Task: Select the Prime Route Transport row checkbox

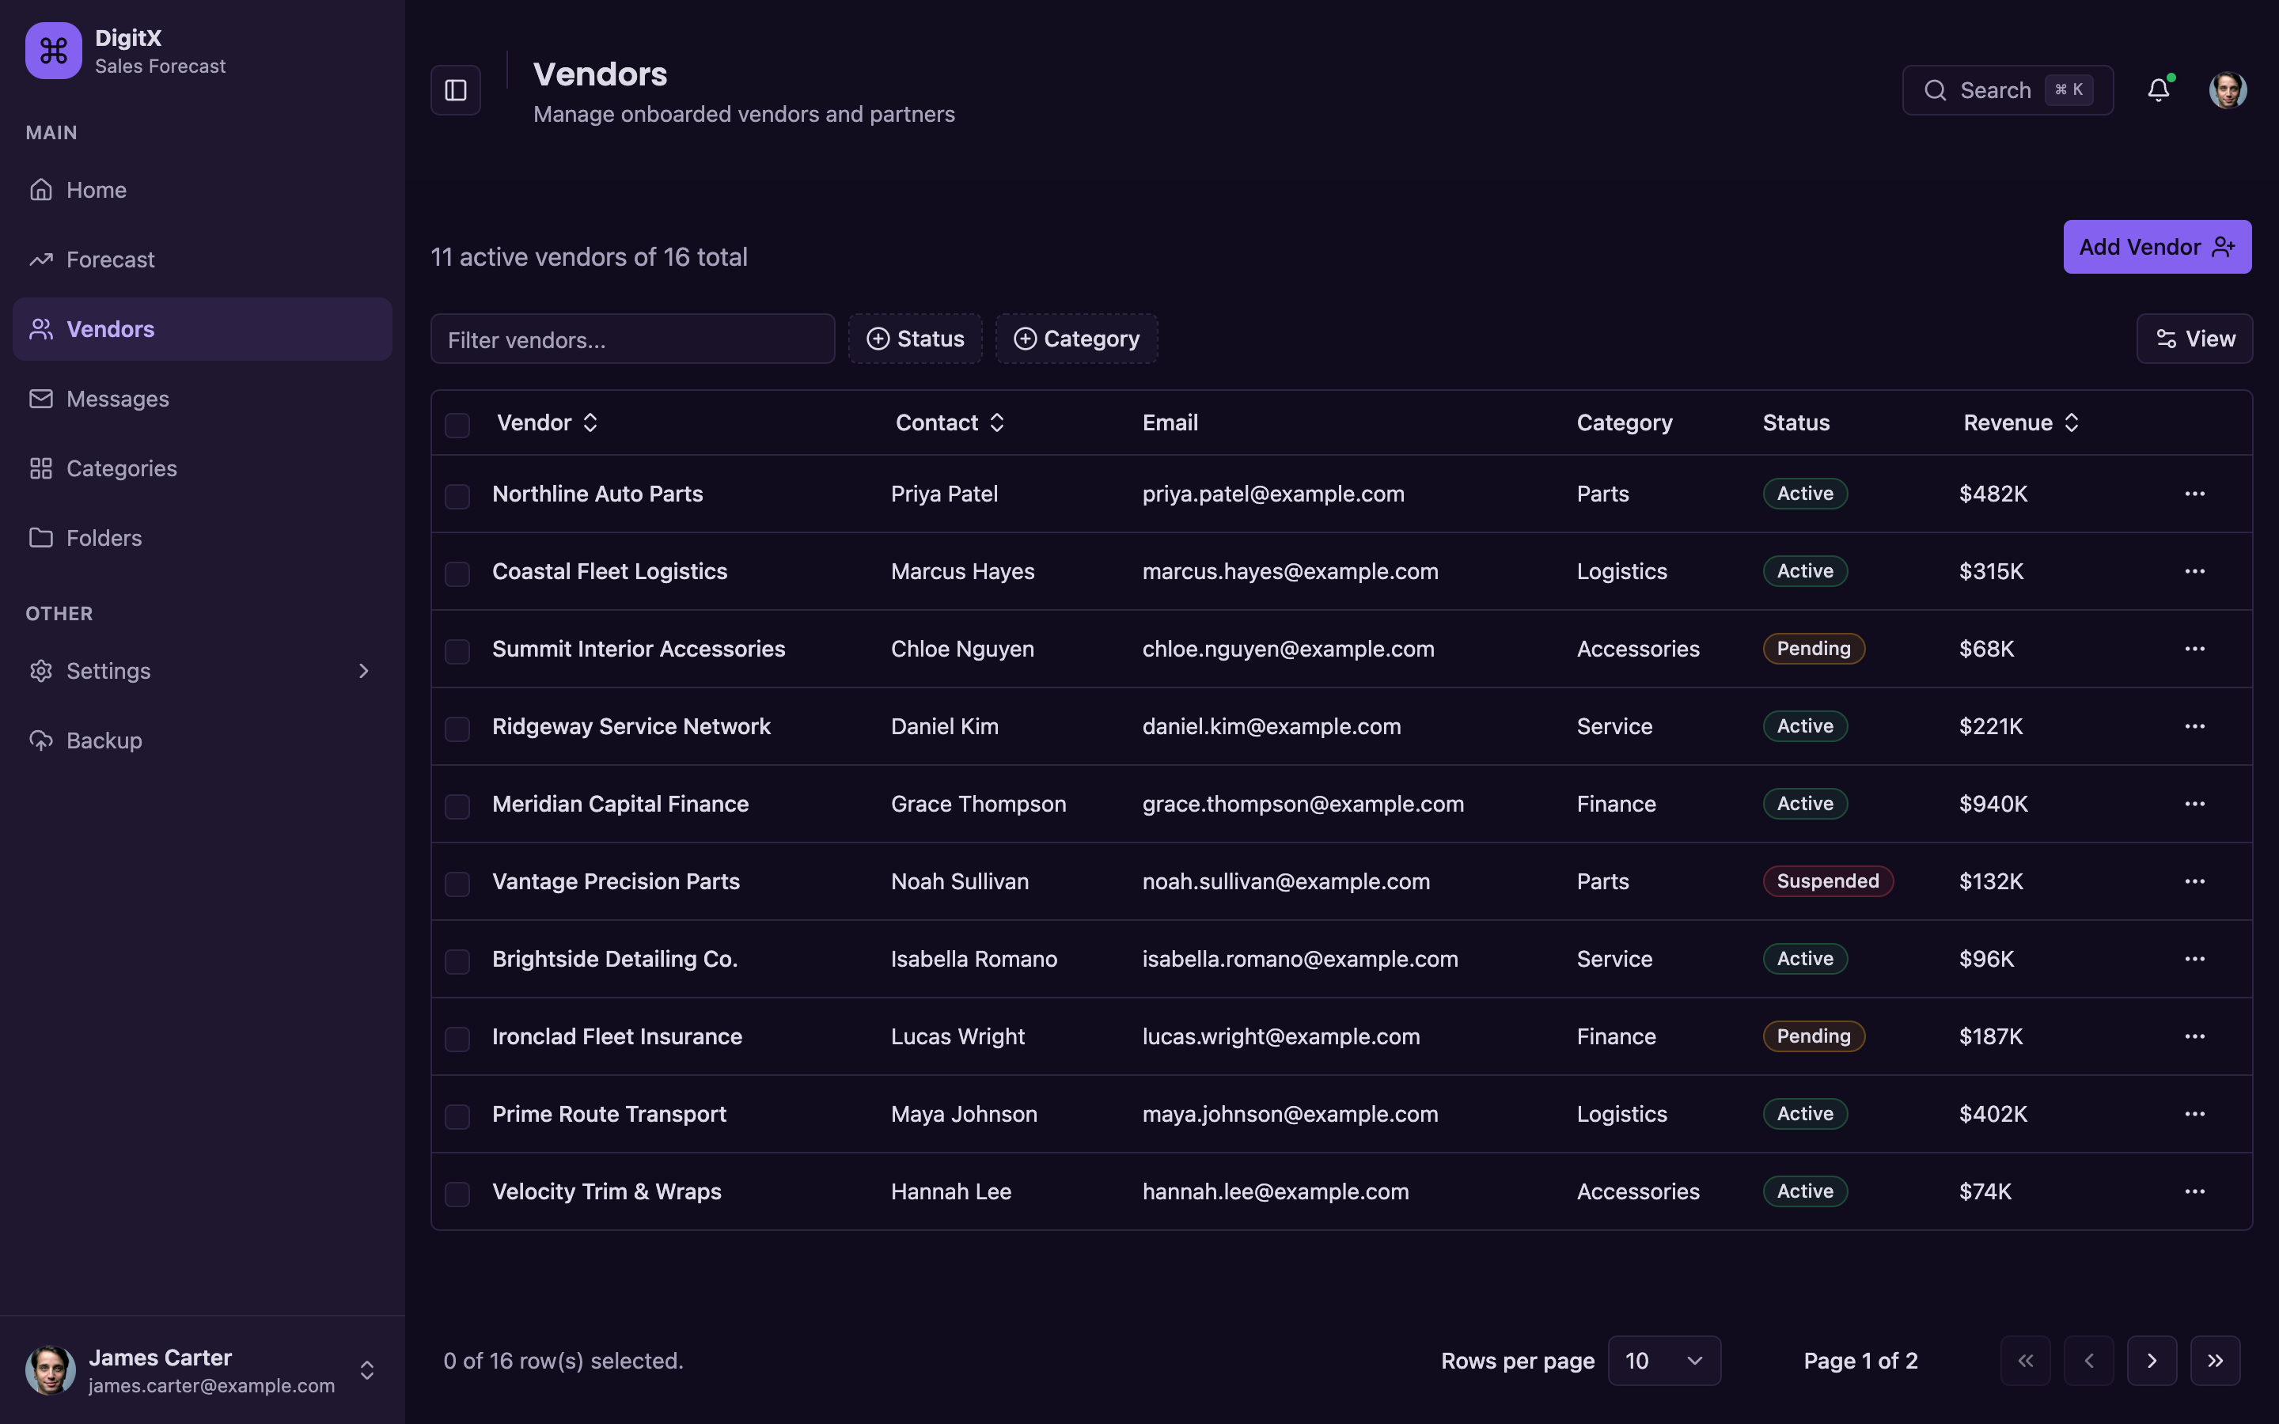Action: tap(457, 1117)
